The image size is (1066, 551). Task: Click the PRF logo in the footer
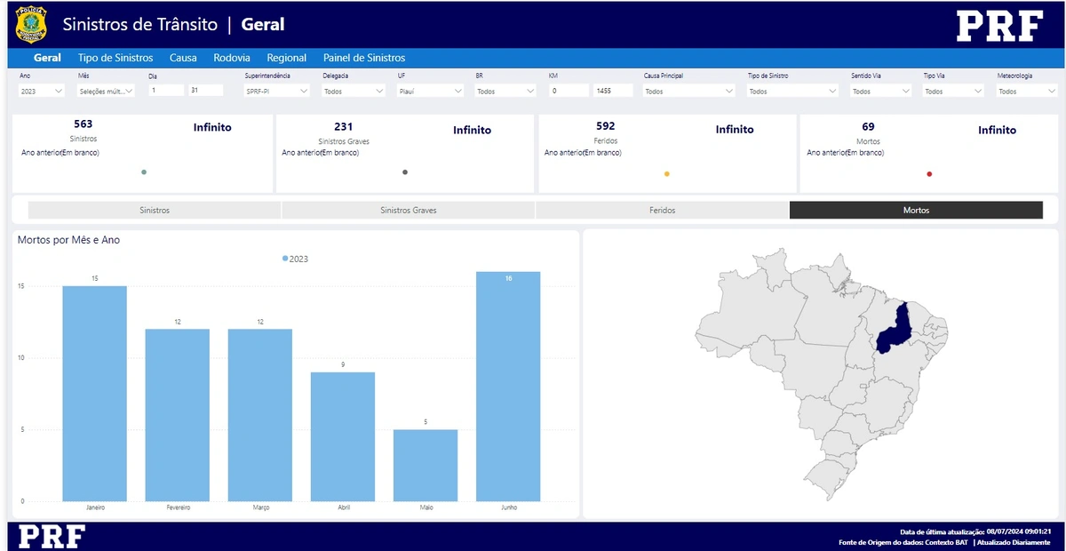click(x=52, y=537)
